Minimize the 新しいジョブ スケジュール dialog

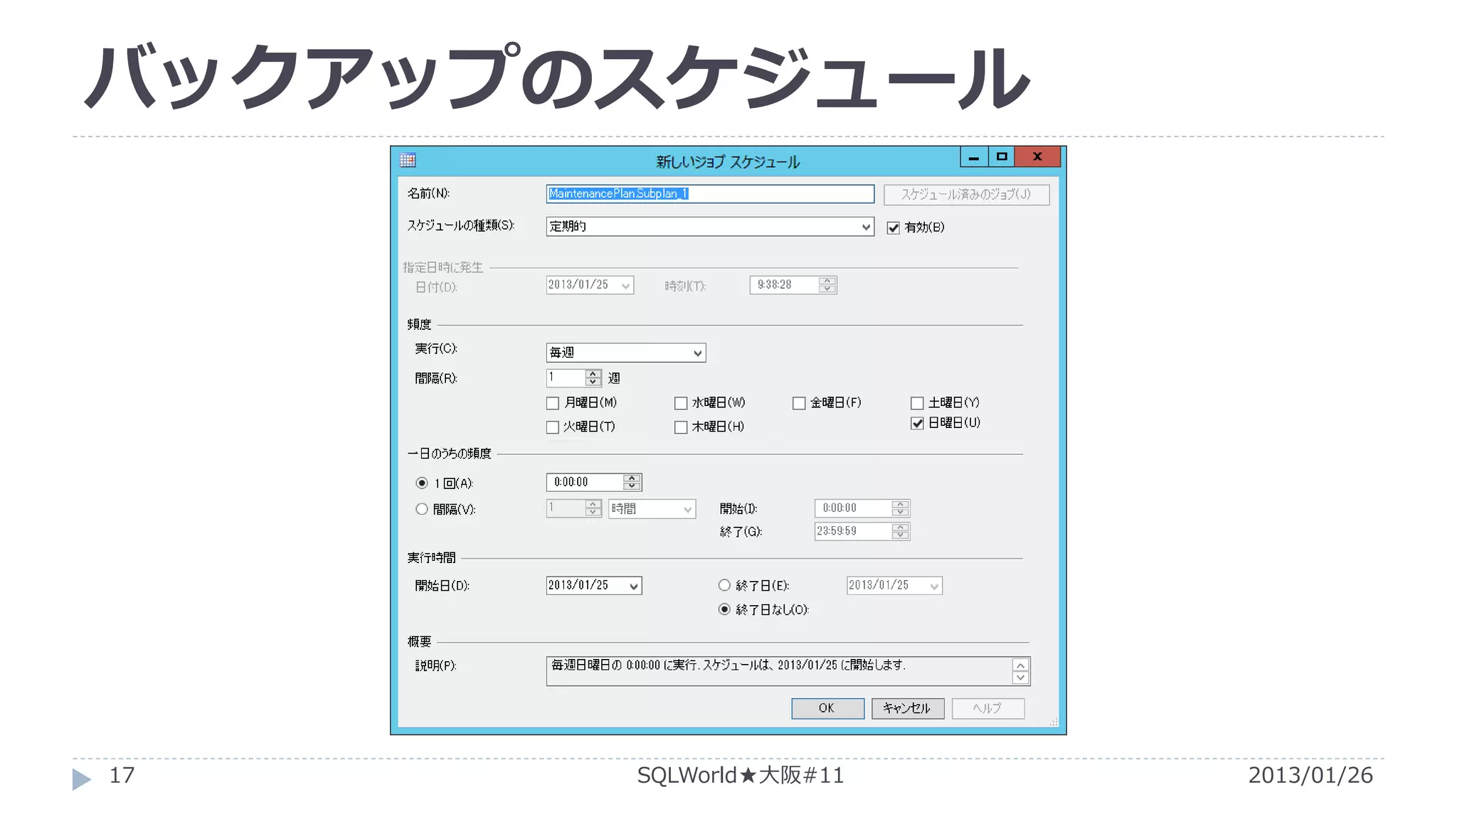tap(974, 157)
